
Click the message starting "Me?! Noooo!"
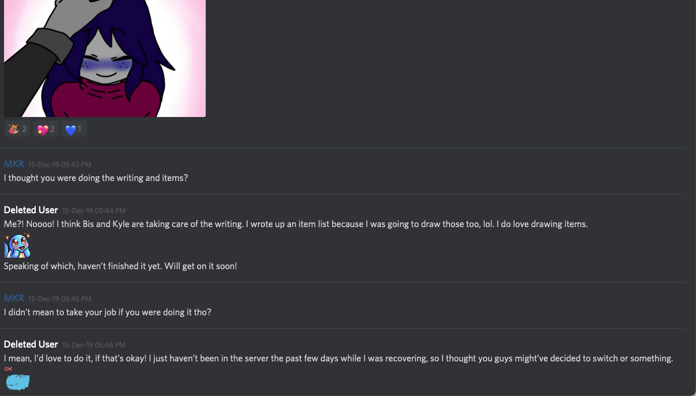(296, 224)
